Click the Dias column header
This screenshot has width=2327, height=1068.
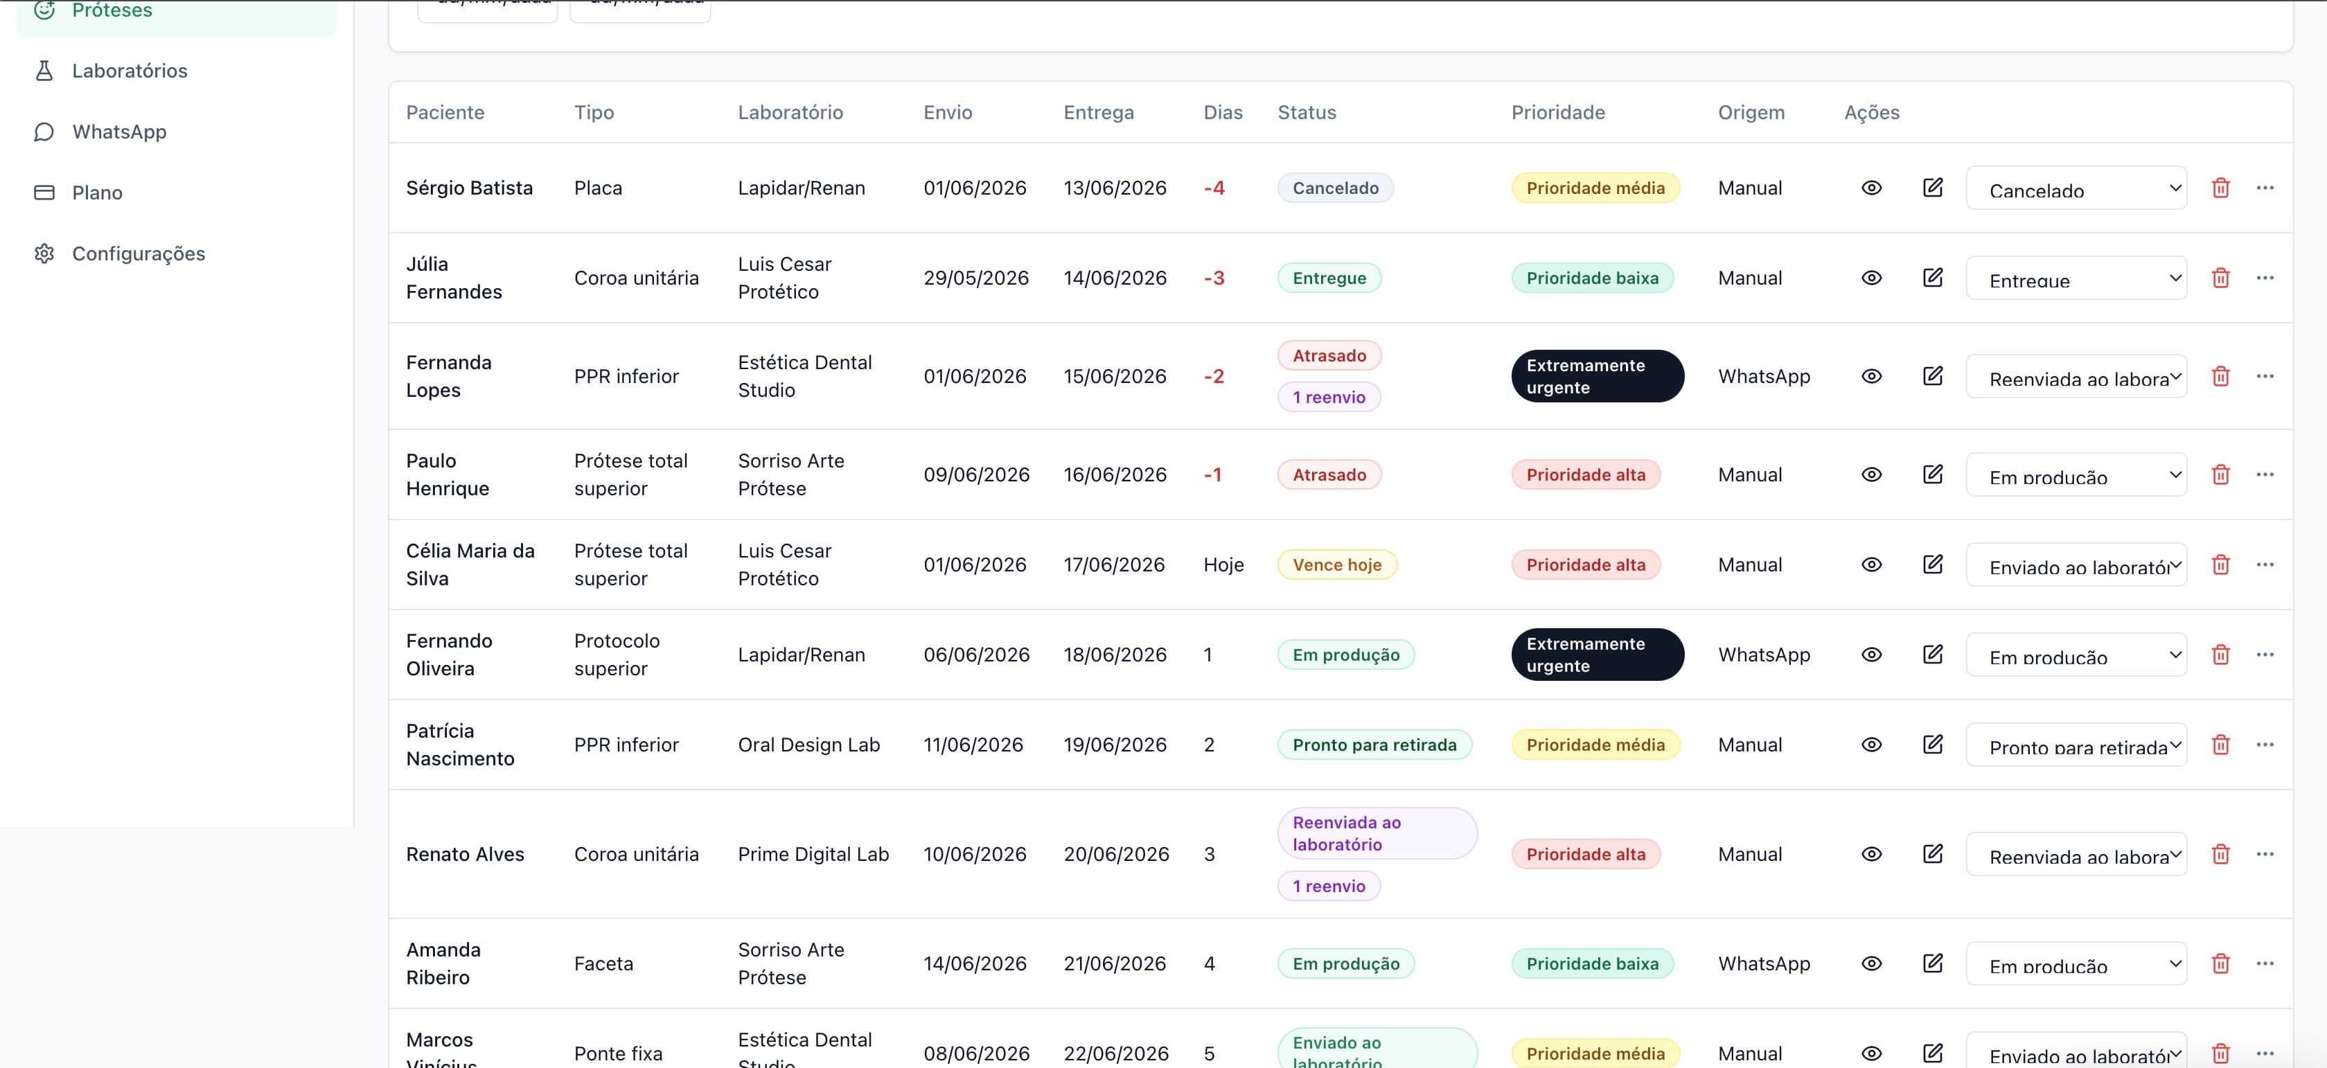coord(1223,113)
